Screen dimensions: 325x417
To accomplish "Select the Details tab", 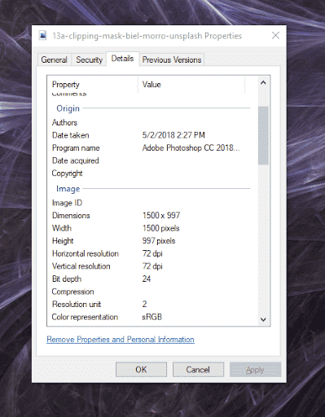I will click(x=122, y=59).
